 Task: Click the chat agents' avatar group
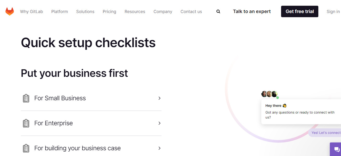pyautogui.click(x=270, y=94)
